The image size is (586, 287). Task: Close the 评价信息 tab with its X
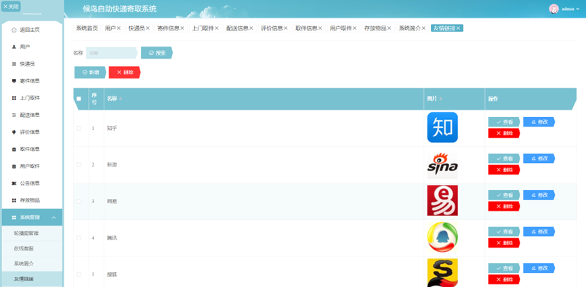(285, 28)
